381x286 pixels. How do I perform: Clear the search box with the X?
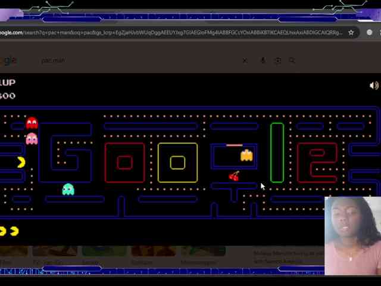245,60
